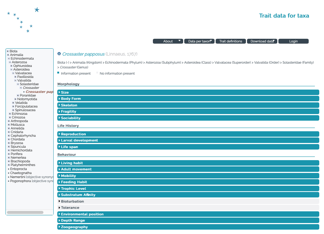This screenshot has height=234, width=324.
Task: Click the Login button
Action: (293, 41)
